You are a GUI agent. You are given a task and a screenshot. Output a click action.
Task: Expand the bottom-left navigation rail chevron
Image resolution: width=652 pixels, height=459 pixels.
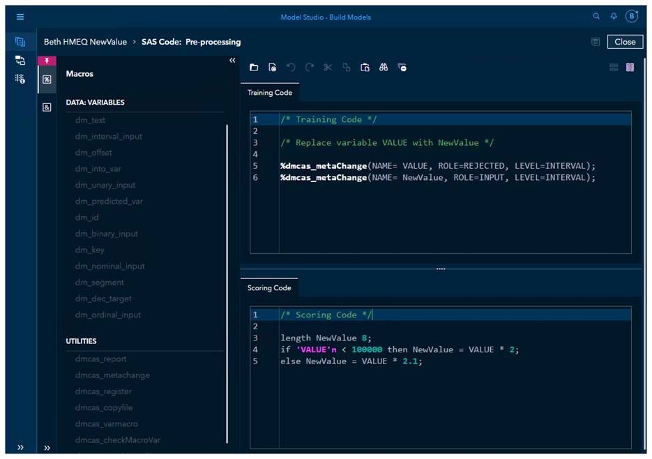tap(20, 447)
